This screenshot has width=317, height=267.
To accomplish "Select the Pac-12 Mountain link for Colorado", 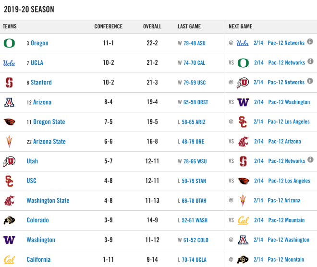I will click(286, 220).
